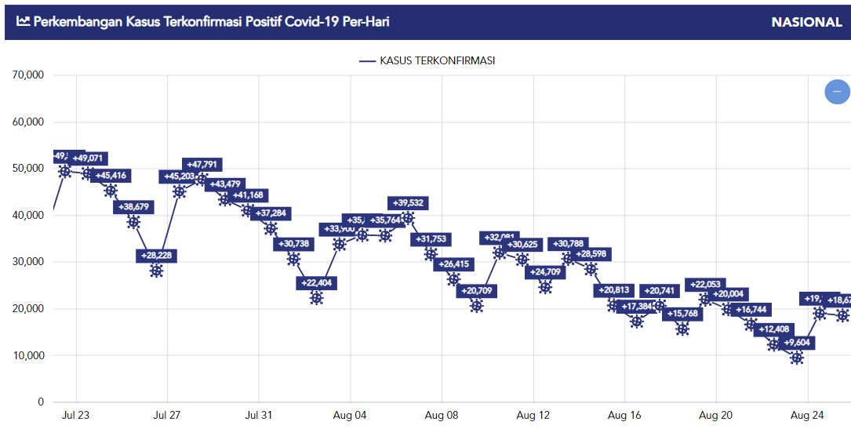Click the virus marker labeled +9,604

click(797, 358)
